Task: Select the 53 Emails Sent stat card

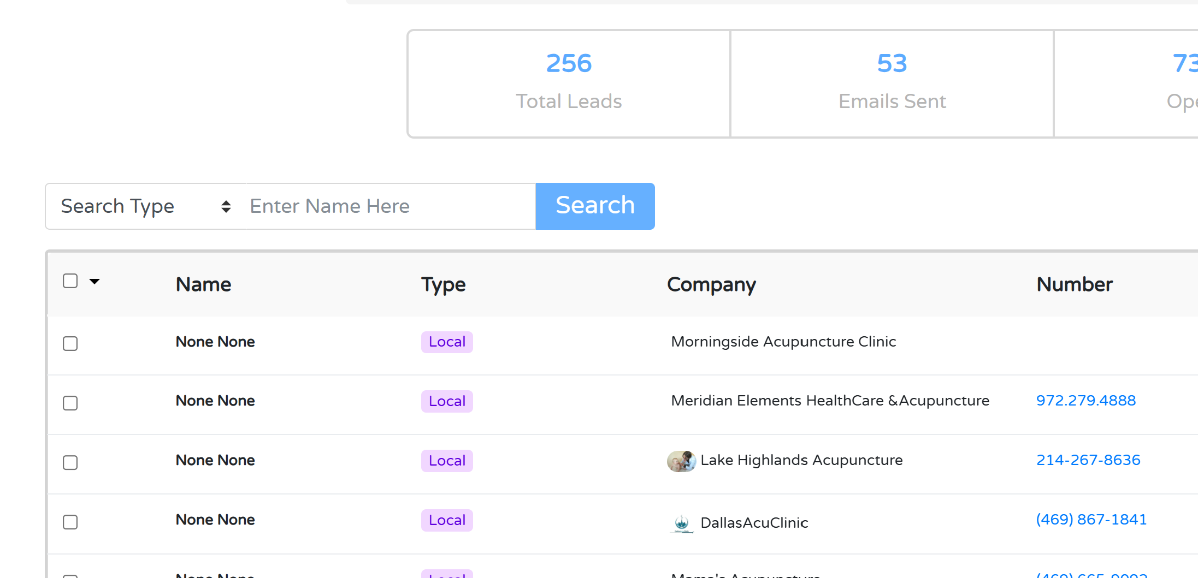Action: point(892,83)
